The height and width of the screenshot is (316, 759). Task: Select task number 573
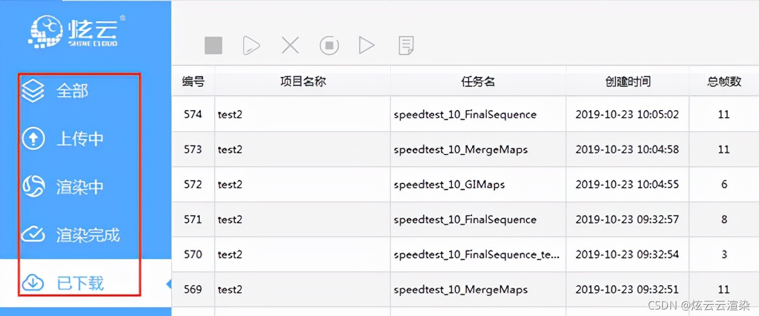[x=193, y=149]
